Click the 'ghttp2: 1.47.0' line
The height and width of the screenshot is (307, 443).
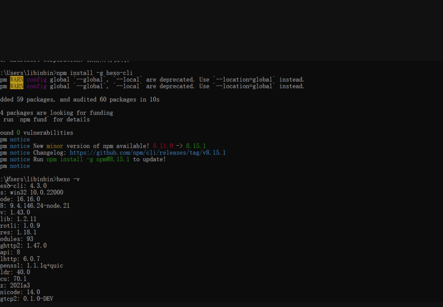click(23, 246)
